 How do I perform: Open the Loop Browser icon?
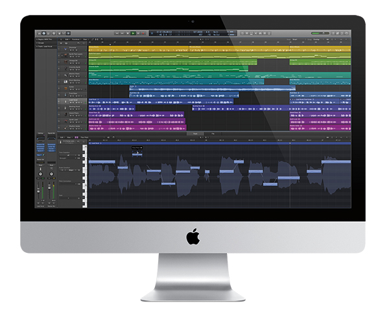[342, 33]
